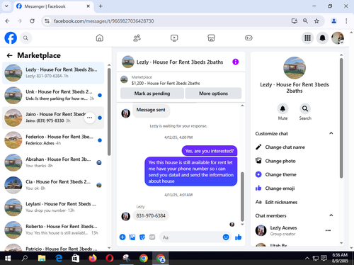
Task: Open tab search dropdown arrow
Action: [x=6, y=6]
